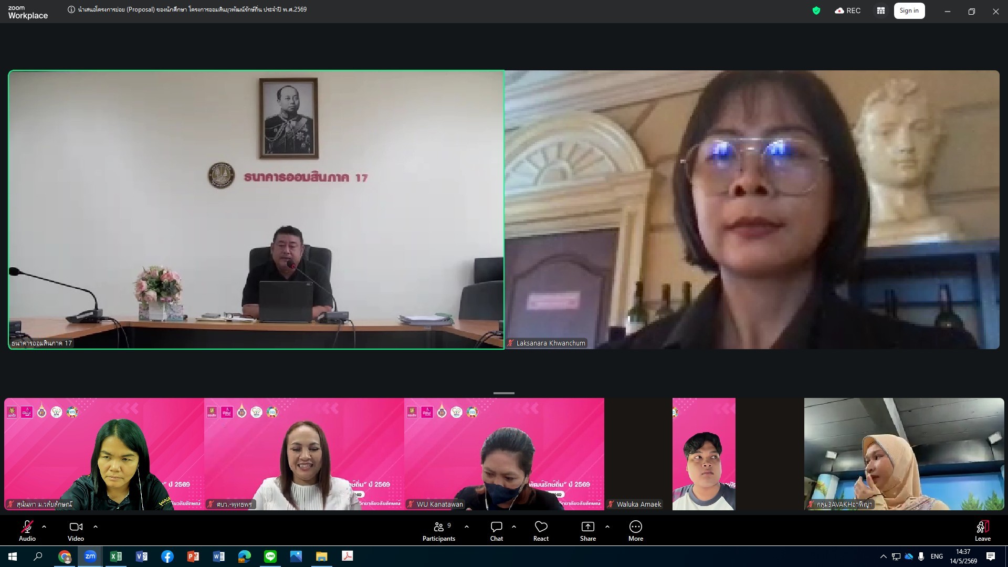Open the apps grid view icon

tap(880, 10)
